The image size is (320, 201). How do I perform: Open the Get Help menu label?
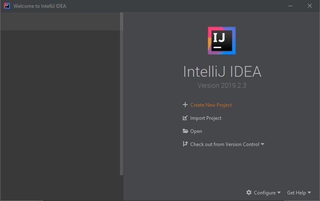tap(296, 193)
